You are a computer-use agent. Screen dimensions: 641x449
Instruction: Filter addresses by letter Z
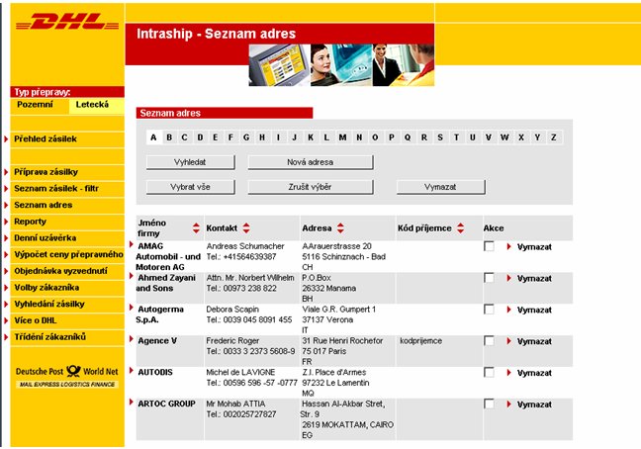click(554, 137)
